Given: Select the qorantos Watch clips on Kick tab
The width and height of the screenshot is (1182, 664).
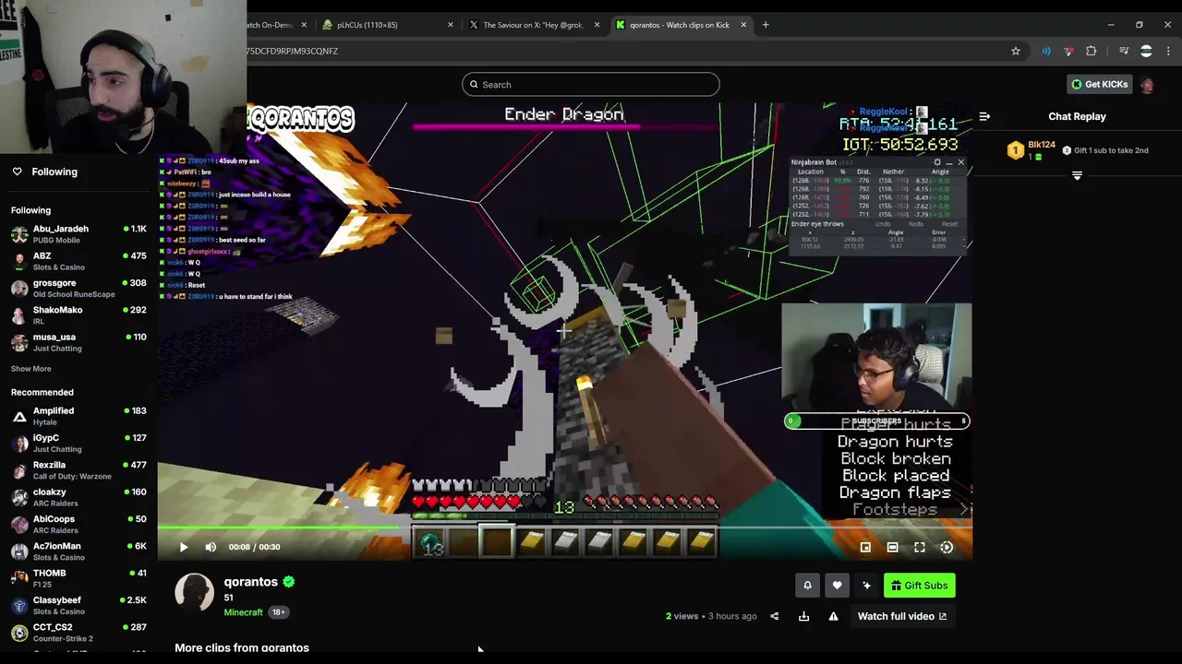Looking at the screenshot, I should 681,25.
